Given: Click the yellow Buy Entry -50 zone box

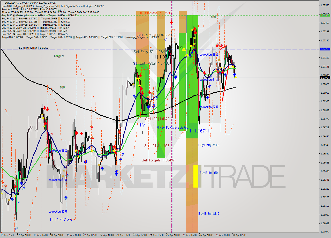Looking at the screenshot, I should point(196,176).
